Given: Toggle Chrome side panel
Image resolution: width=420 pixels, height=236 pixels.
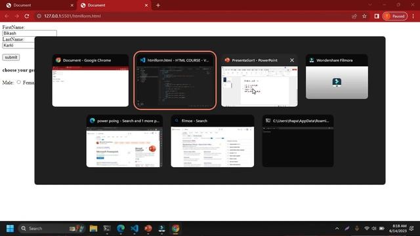Looking at the screenshot, I should tap(377, 16).
